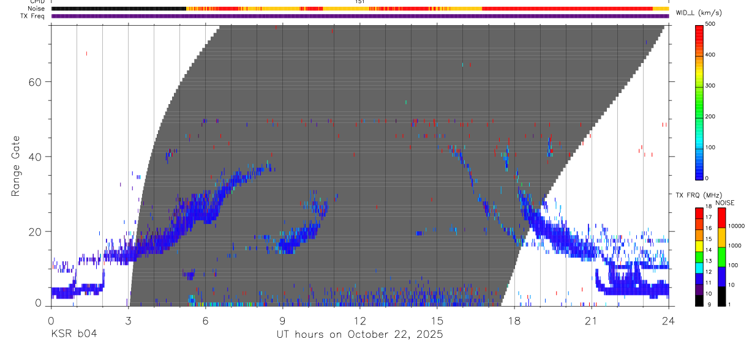752x347 pixels.
Task: Click the 'Range Gate' y-axis label
Action: (17, 166)
